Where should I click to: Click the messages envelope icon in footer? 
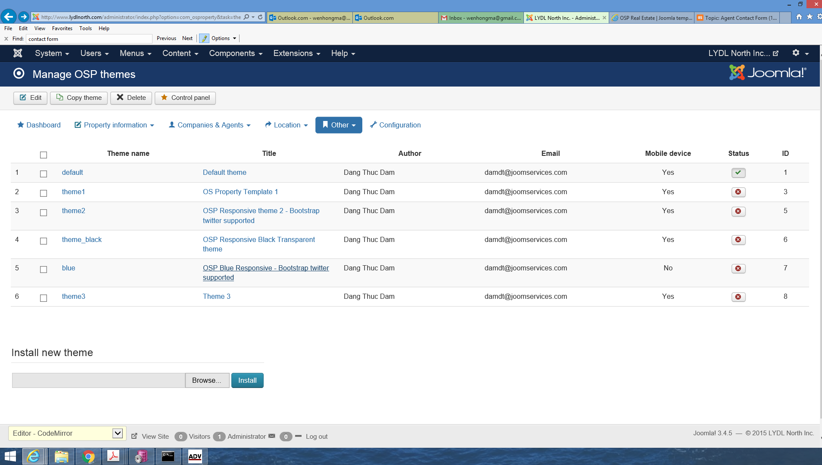point(271,436)
